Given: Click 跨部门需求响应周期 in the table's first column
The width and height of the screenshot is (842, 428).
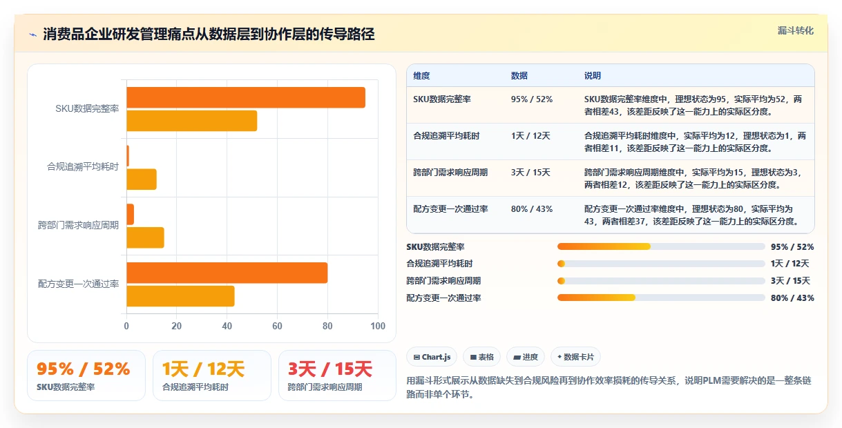Looking at the screenshot, I should click(450, 173).
